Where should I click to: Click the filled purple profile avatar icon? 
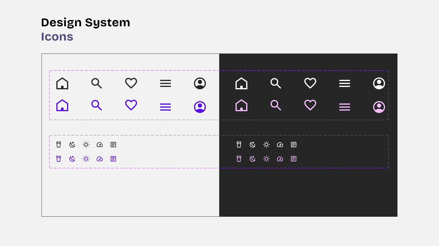[x=200, y=107]
